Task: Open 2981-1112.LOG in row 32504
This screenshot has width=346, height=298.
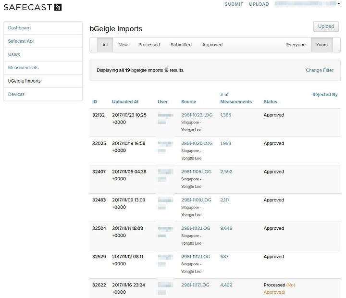Action: (x=196, y=228)
